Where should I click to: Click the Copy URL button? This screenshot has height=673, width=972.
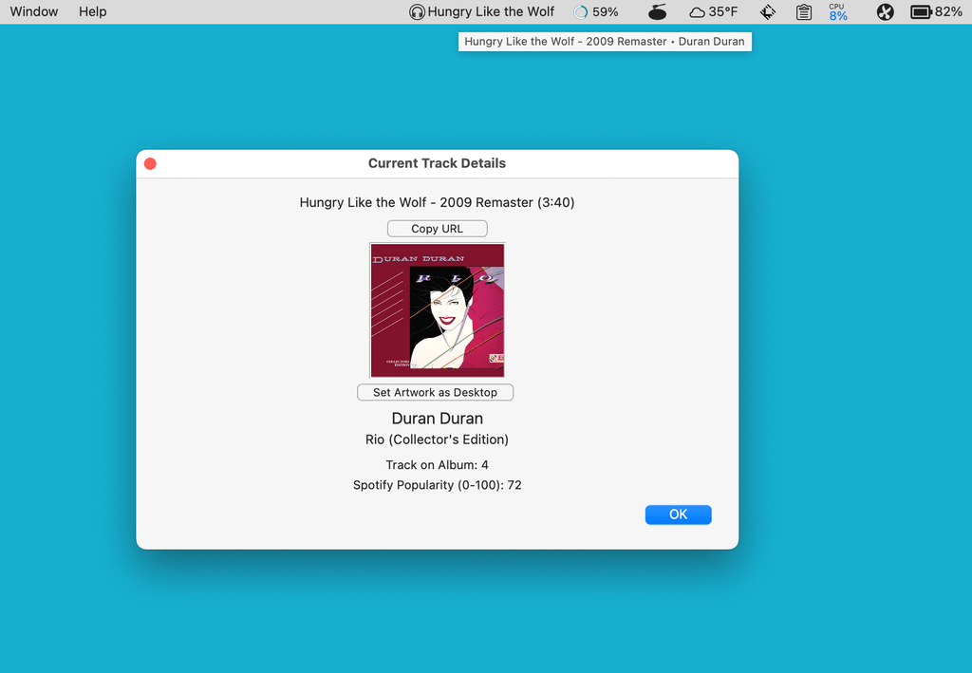[437, 229]
